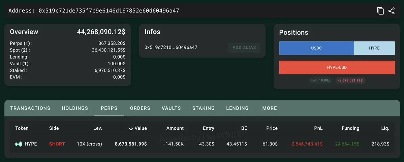Click the truncated address in Infos
The image size is (404, 162).
[x=171, y=47]
